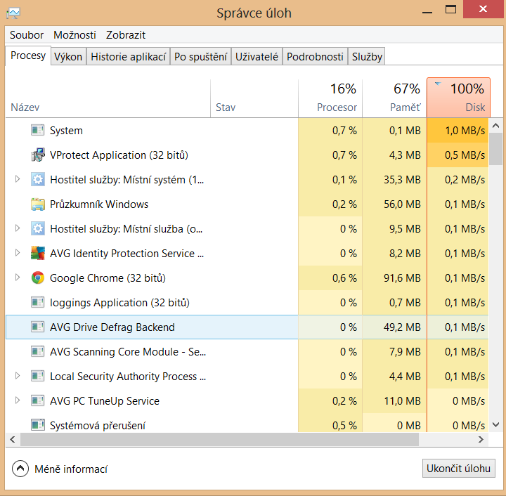Open the Soubor menu
Image resolution: width=506 pixels, height=496 pixels.
click(27, 35)
